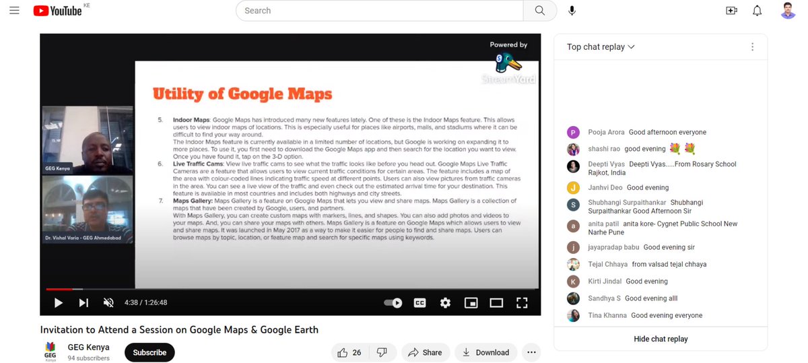Click the Dr. Vishal Varia webcam feed
Image resolution: width=808 pixels, height=363 pixels.
[x=88, y=209]
